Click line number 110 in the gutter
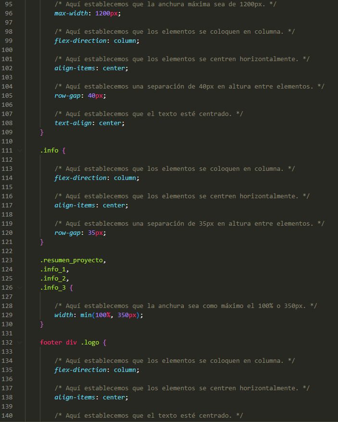This screenshot has width=338, height=422. tap(7, 141)
